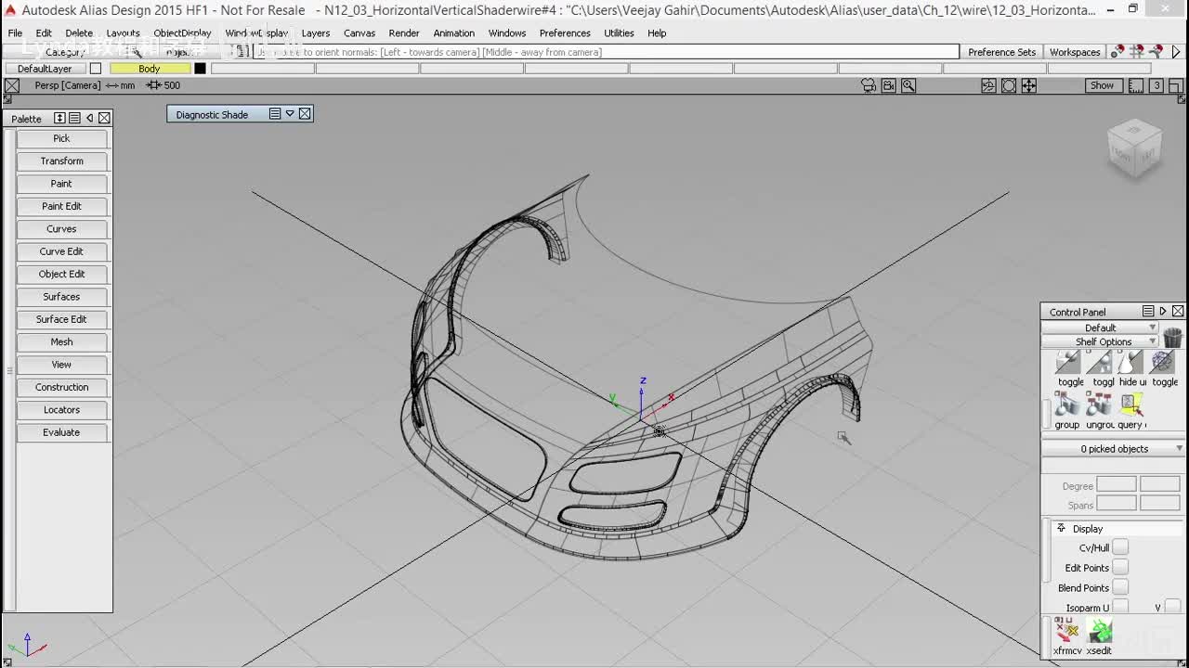Screen dimensions: 1189x668
Task: Click the Diagnostic Shade list menu icon
Action: (275, 114)
